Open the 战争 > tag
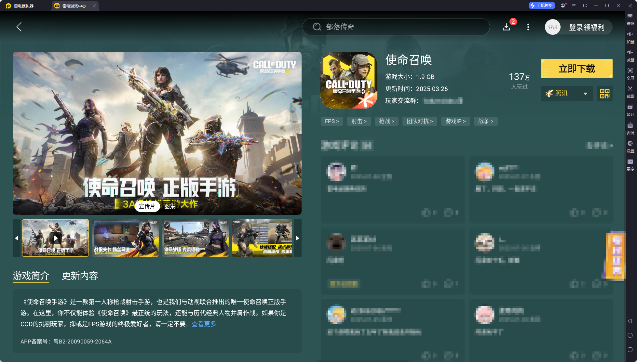Image resolution: width=637 pixels, height=362 pixels. coord(486,121)
